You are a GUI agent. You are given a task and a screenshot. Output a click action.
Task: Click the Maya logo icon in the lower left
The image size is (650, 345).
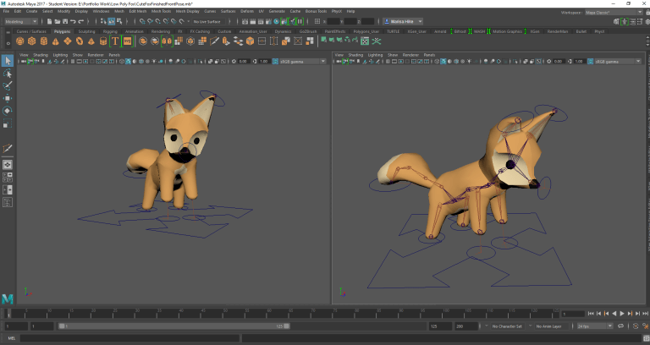(8, 298)
